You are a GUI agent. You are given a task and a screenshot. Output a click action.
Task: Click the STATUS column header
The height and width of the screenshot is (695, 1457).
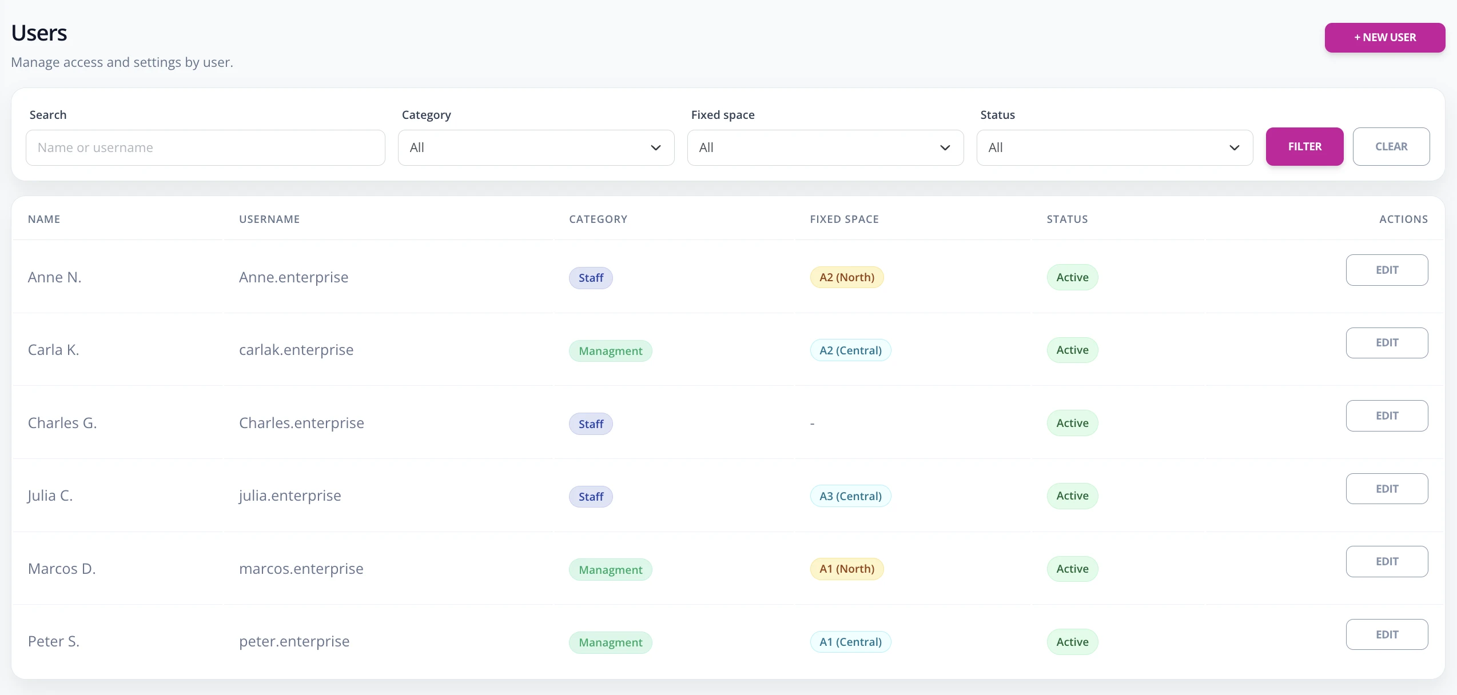tap(1067, 219)
